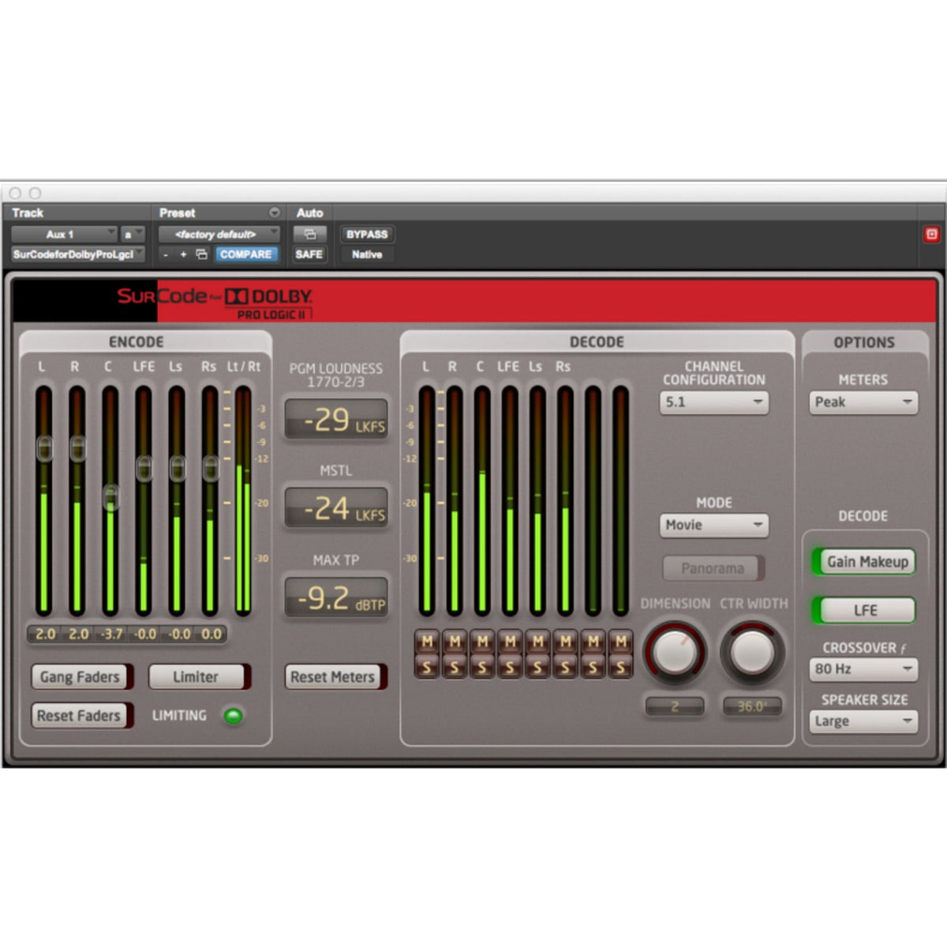Toggle the LFE decode option
Viewport: 947px width, 947px height.
(864, 610)
